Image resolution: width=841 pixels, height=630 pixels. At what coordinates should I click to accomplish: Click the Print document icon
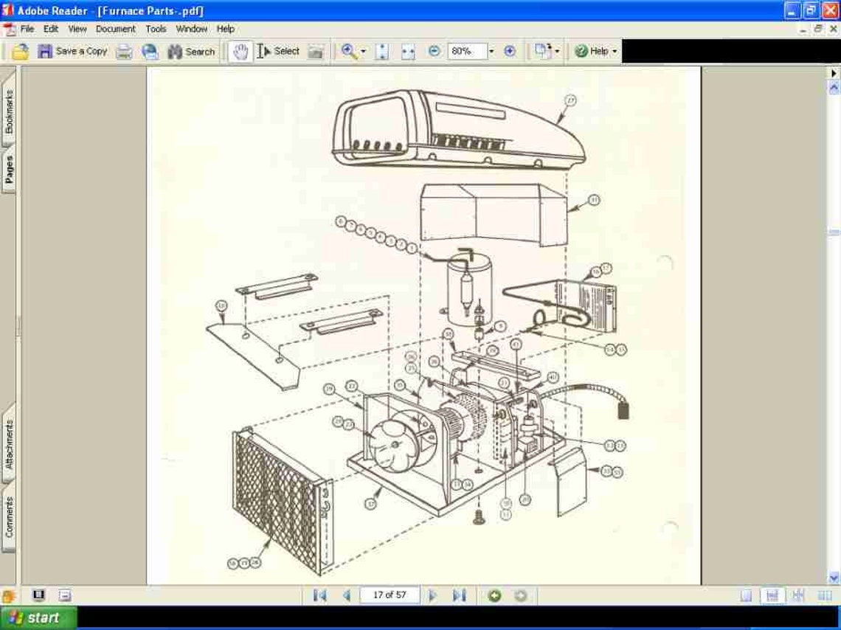point(125,51)
